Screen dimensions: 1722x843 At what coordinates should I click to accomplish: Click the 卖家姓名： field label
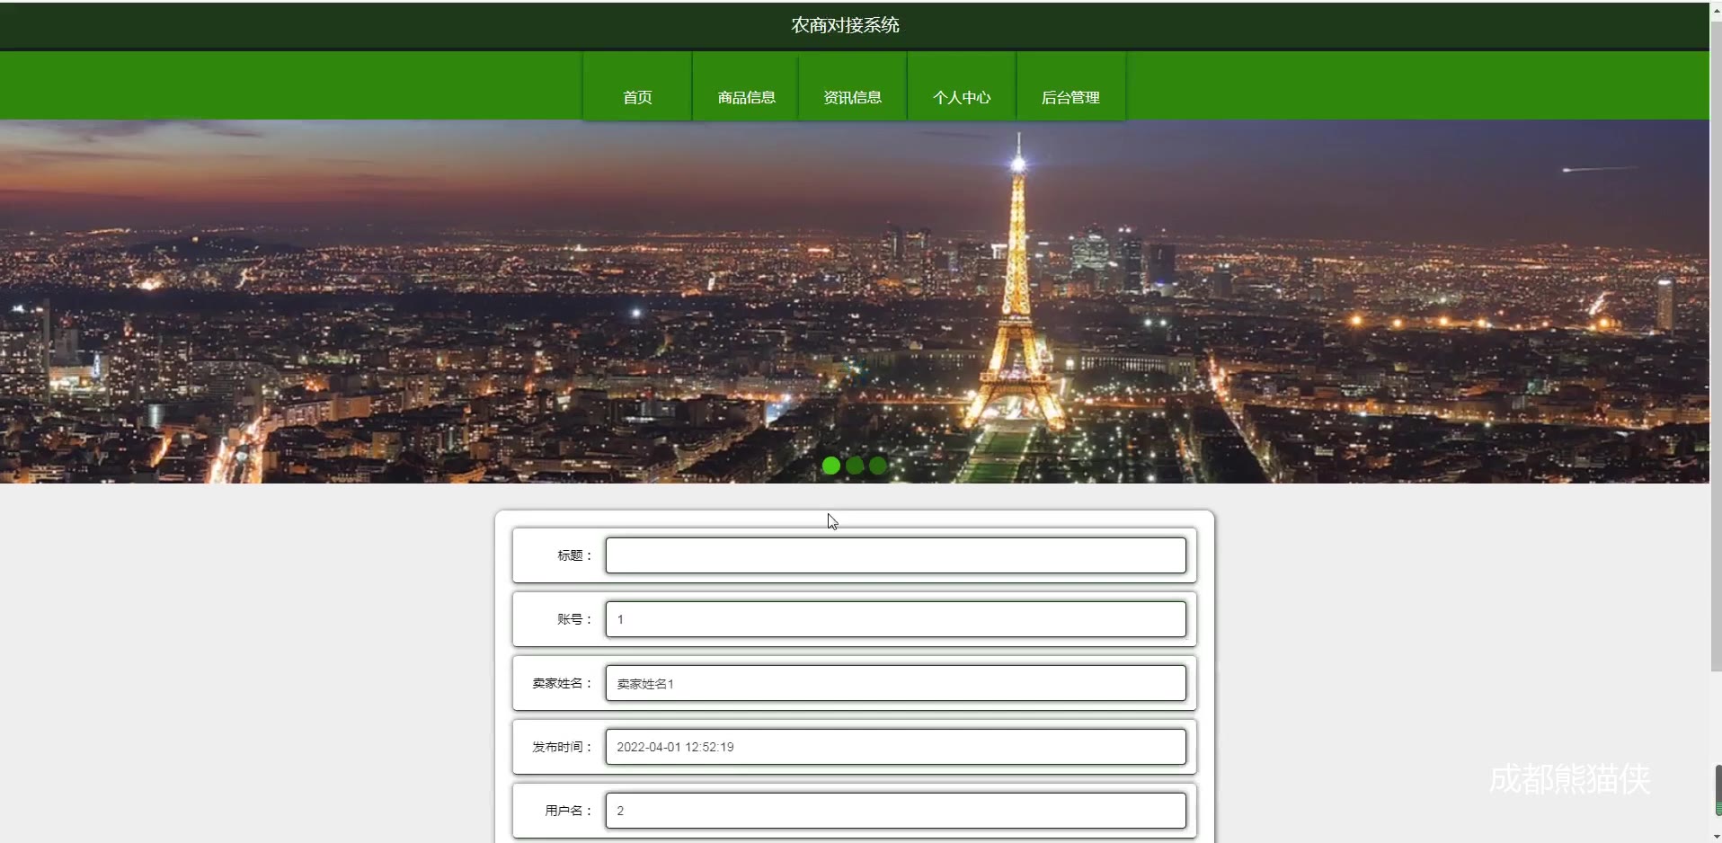pyautogui.click(x=563, y=683)
